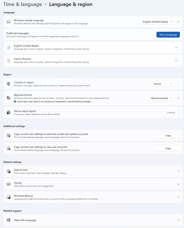Click the Windows display language label

(29, 20)
